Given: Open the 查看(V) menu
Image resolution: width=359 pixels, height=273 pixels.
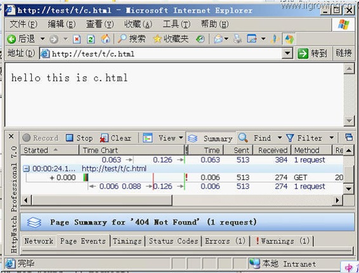Looking at the screenshot, I should pos(100,24).
